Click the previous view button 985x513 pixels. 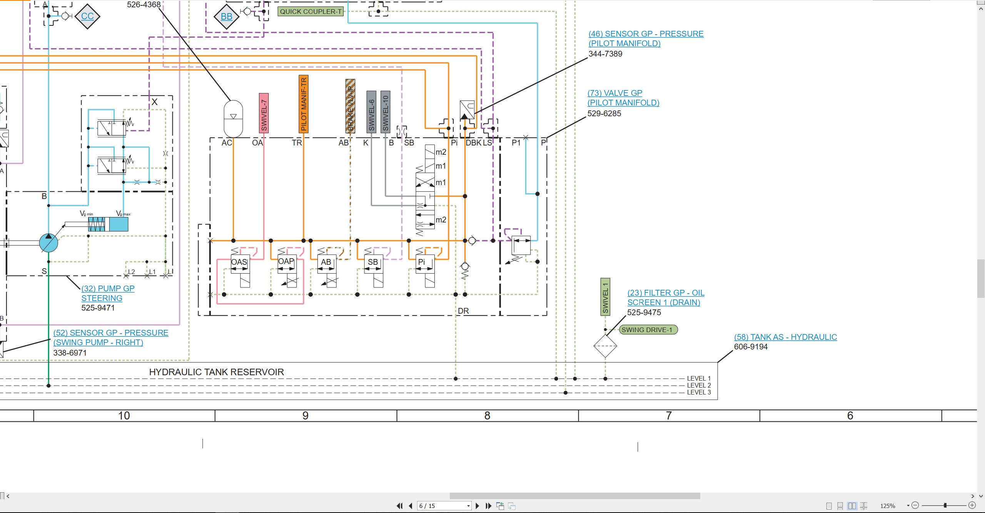[500, 506]
